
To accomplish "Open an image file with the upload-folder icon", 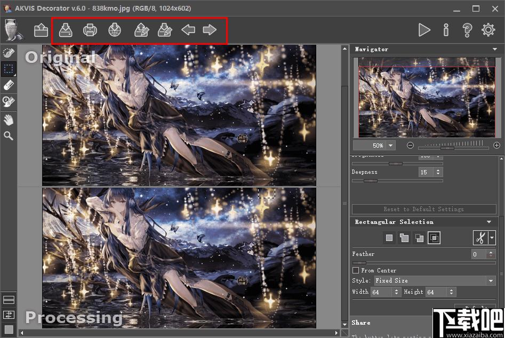I will pyautogui.click(x=41, y=30).
